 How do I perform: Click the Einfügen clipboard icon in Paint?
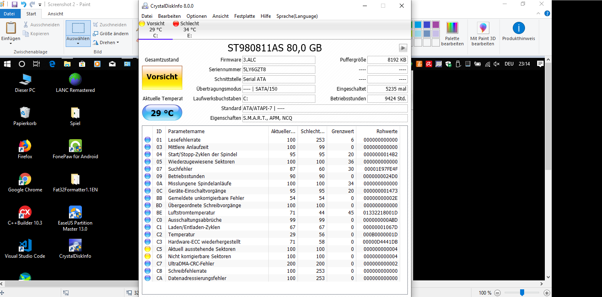tap(11, 28)
